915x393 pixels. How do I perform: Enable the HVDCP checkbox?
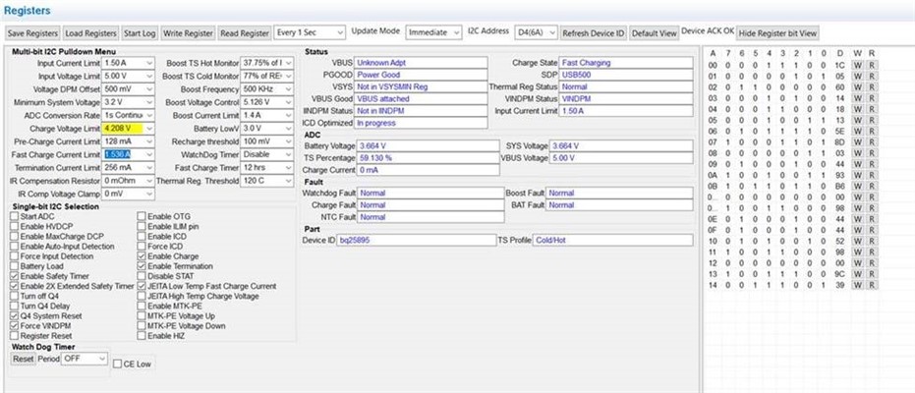pos(15,226)
